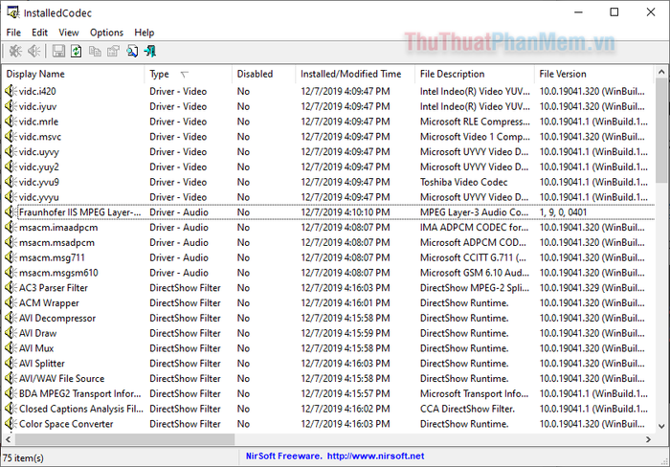Image resolution: width=670 pixels, height=467 pixels.
Task: Click the Find magnifier toolbar icon
Action: click(x=132, y=52)
